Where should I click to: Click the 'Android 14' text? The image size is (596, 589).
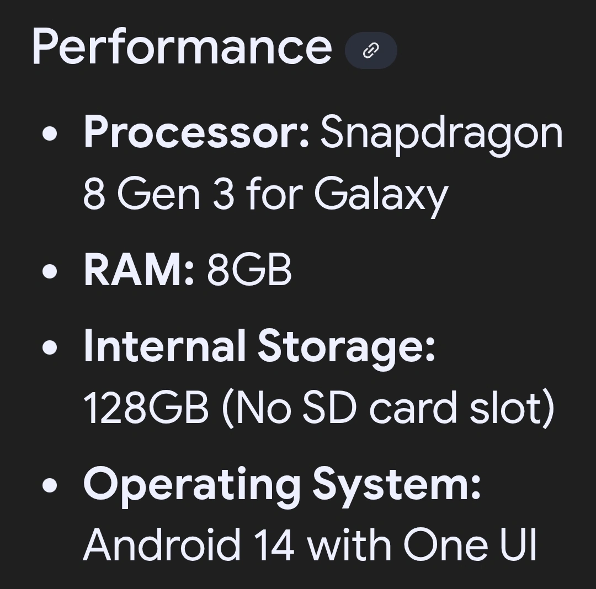[x=188, y=545]
